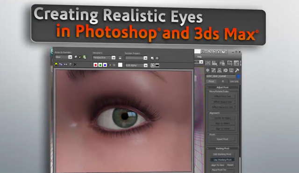299x173 pixels.
Task: Toggle the alpha channel display
Action: click(110, 65)
